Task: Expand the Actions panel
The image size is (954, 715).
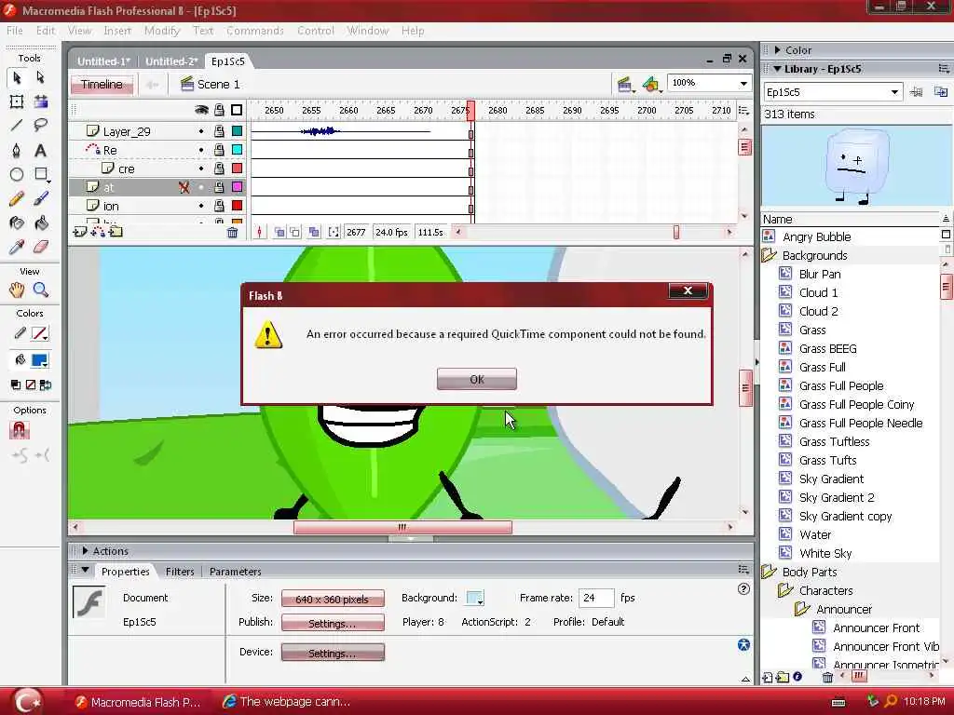Action: pyautogui.click(x=85, y=551)
